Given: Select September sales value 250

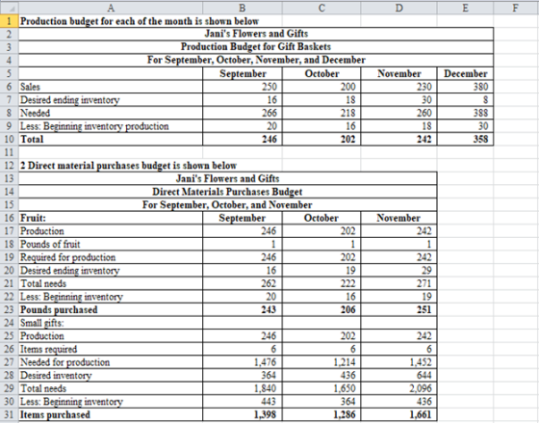Looking at the screenshot, I should click(243, 87).
